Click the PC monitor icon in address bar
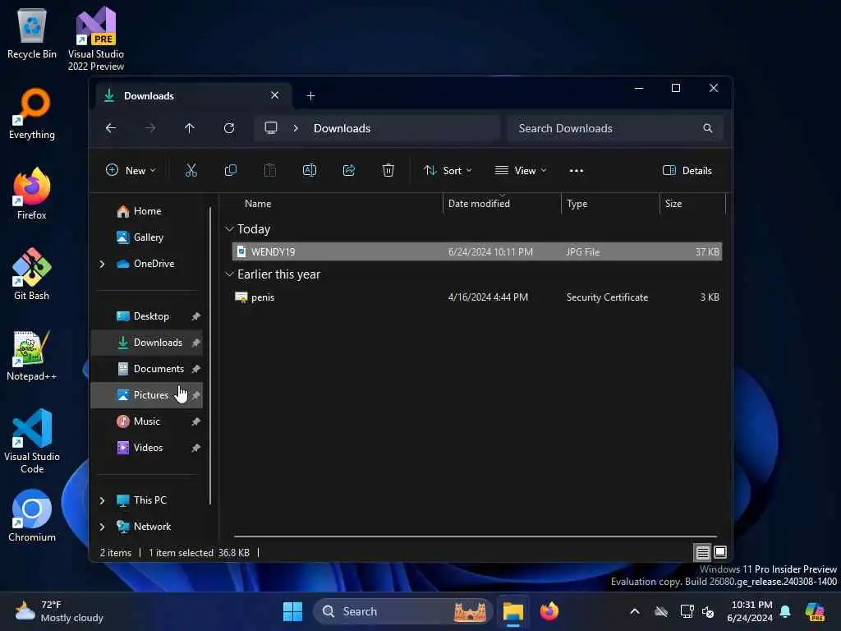 271,128
